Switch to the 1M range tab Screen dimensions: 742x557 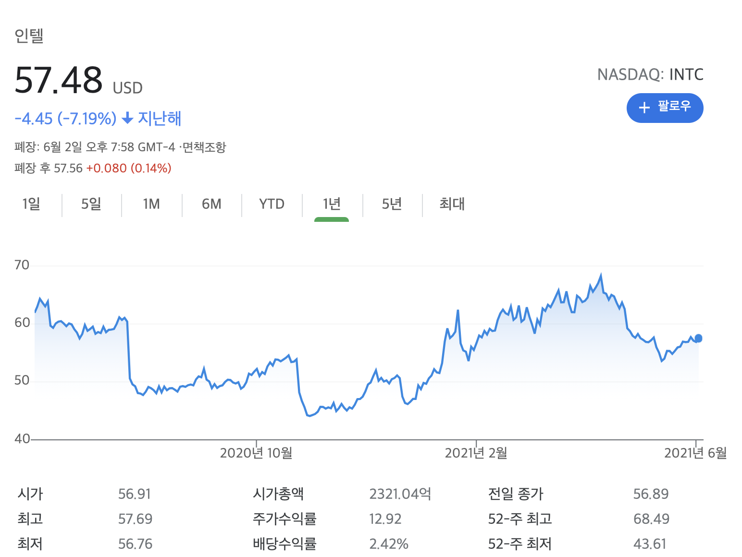151,204
